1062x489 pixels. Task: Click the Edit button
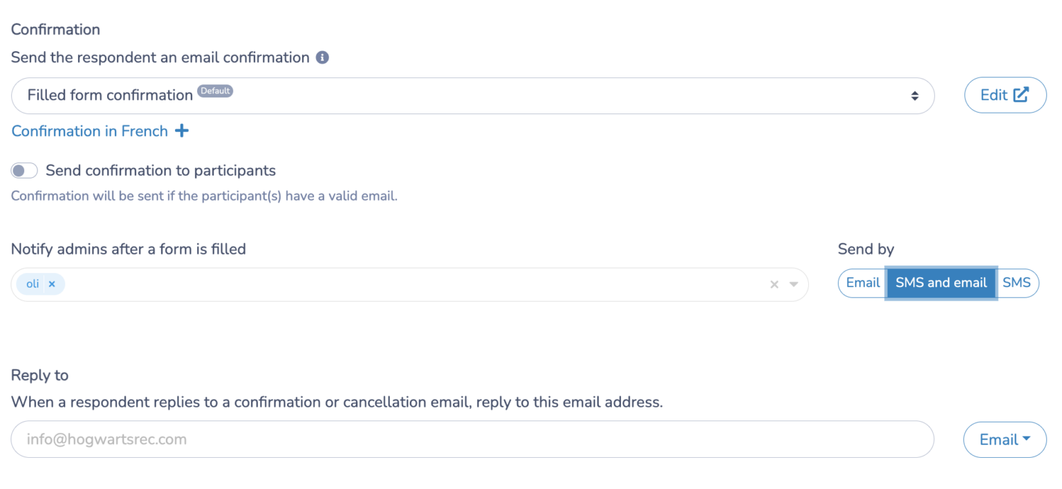tap(1005, 95)
